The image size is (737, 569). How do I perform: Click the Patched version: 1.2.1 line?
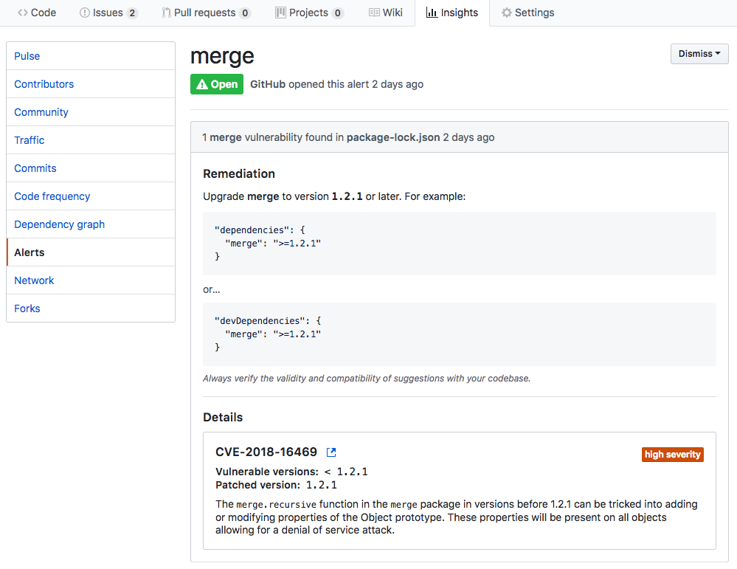[276, 485]
